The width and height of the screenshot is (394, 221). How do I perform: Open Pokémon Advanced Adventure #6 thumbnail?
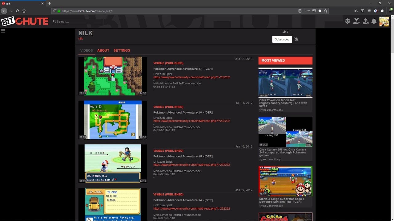113,120
